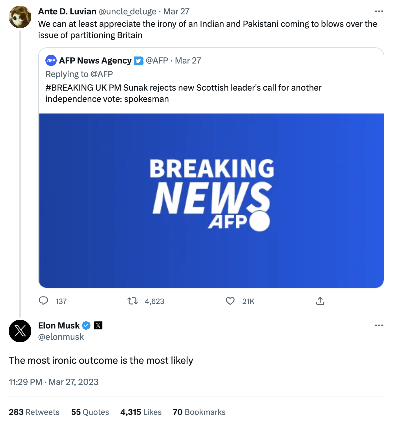393x425 pixels.
Task: View the 55 Quotes list
Action: tap(90, 412)
